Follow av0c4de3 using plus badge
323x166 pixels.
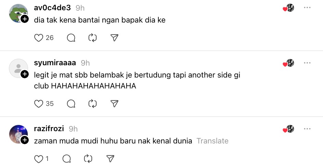coord(25,19)
